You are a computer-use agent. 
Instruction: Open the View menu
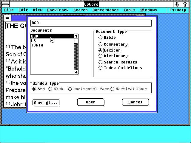pyautogui.click(x=38, y=10)
